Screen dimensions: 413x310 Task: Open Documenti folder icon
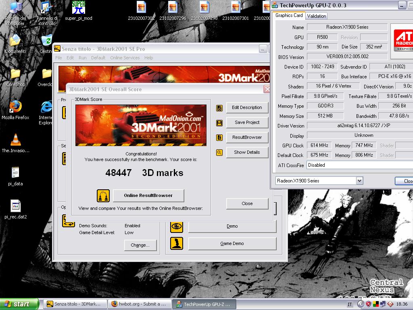coord(15,44)
